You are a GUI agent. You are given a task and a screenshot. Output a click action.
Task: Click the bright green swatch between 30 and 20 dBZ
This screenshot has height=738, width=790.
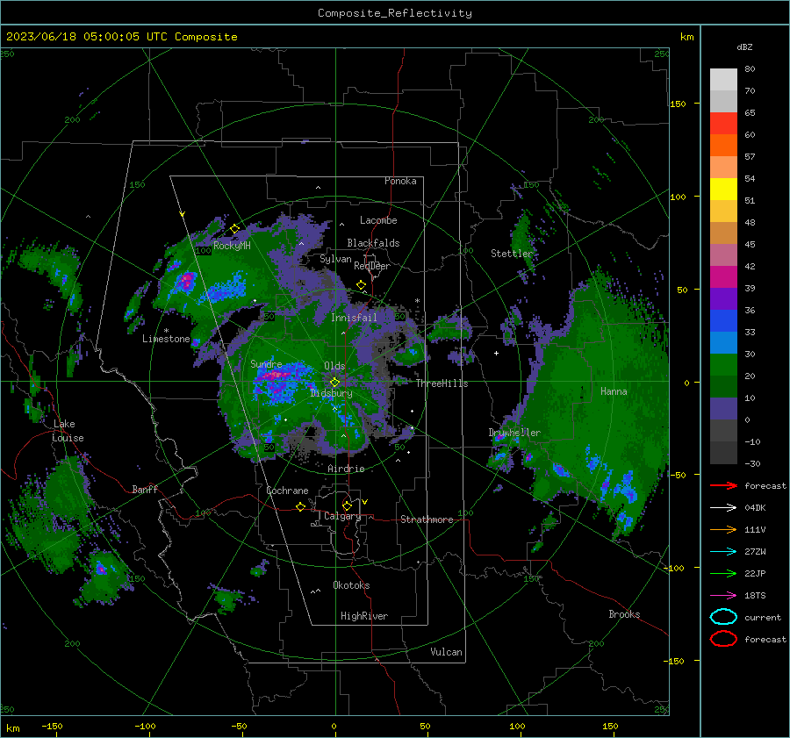(x=723, y=365)
